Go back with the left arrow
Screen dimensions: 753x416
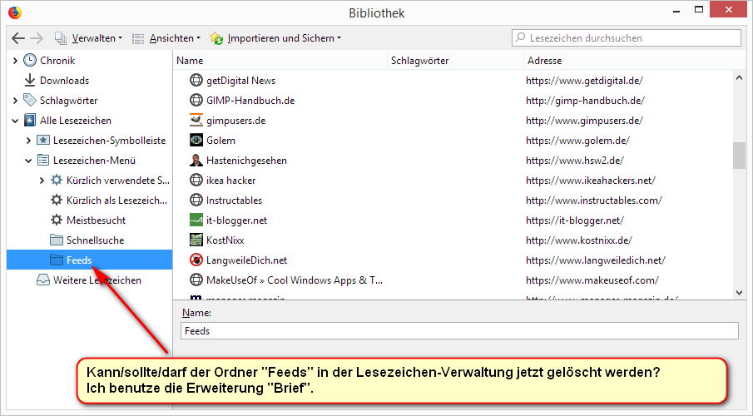[18, 38]
